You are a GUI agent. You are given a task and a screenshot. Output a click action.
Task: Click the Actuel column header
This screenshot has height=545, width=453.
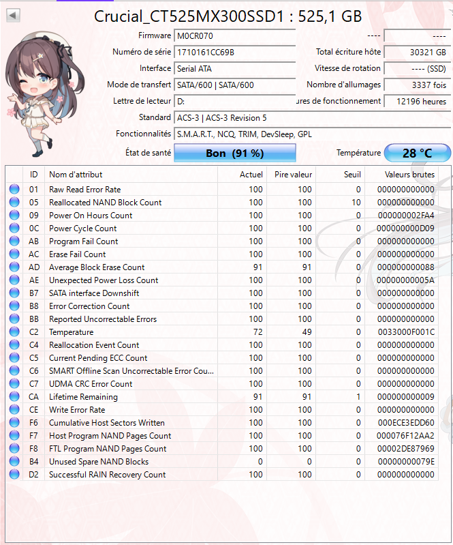pos(242,175)
